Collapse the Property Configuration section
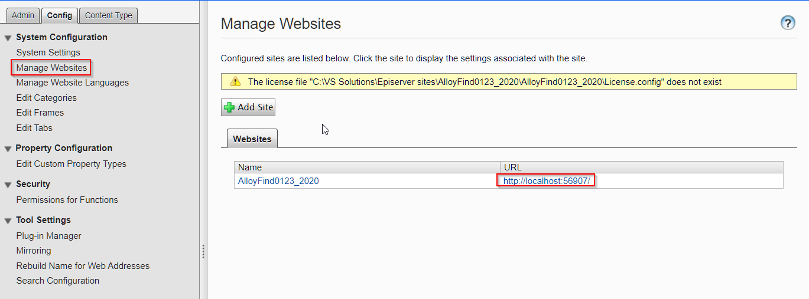This screenshot has height=299, width=809. pyautogui.click(x=8, y=149)
